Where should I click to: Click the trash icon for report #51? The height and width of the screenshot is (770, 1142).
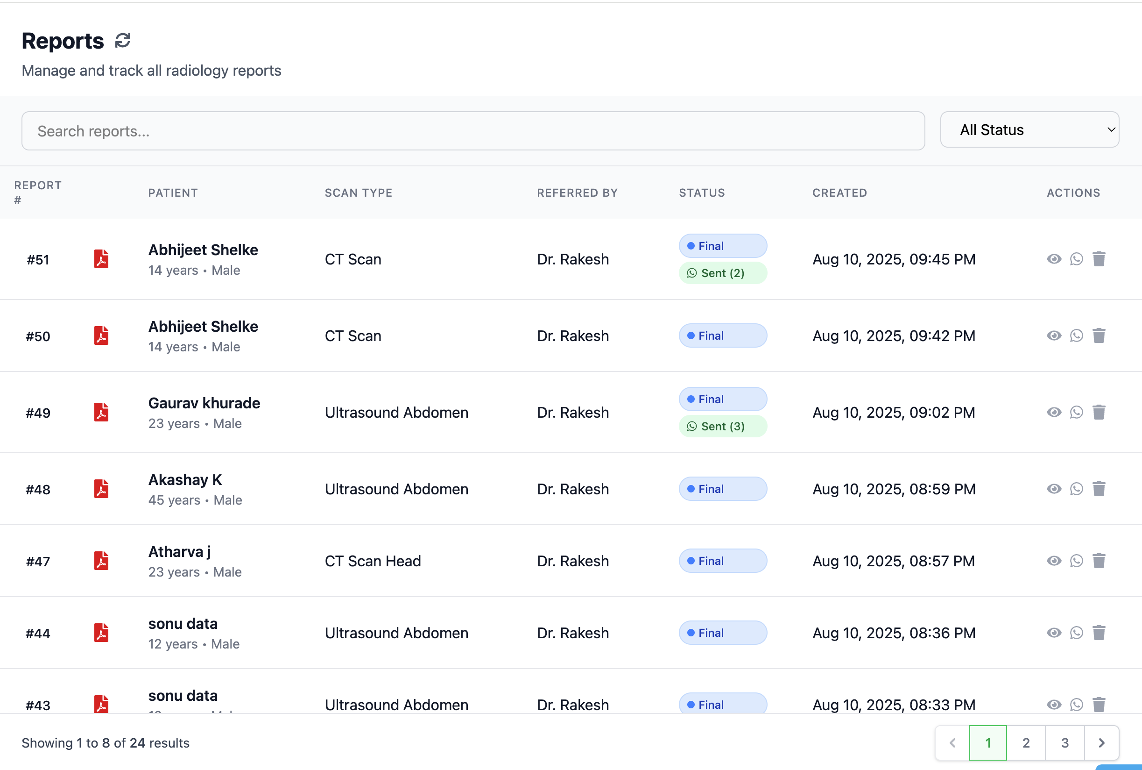point(1099,259)
